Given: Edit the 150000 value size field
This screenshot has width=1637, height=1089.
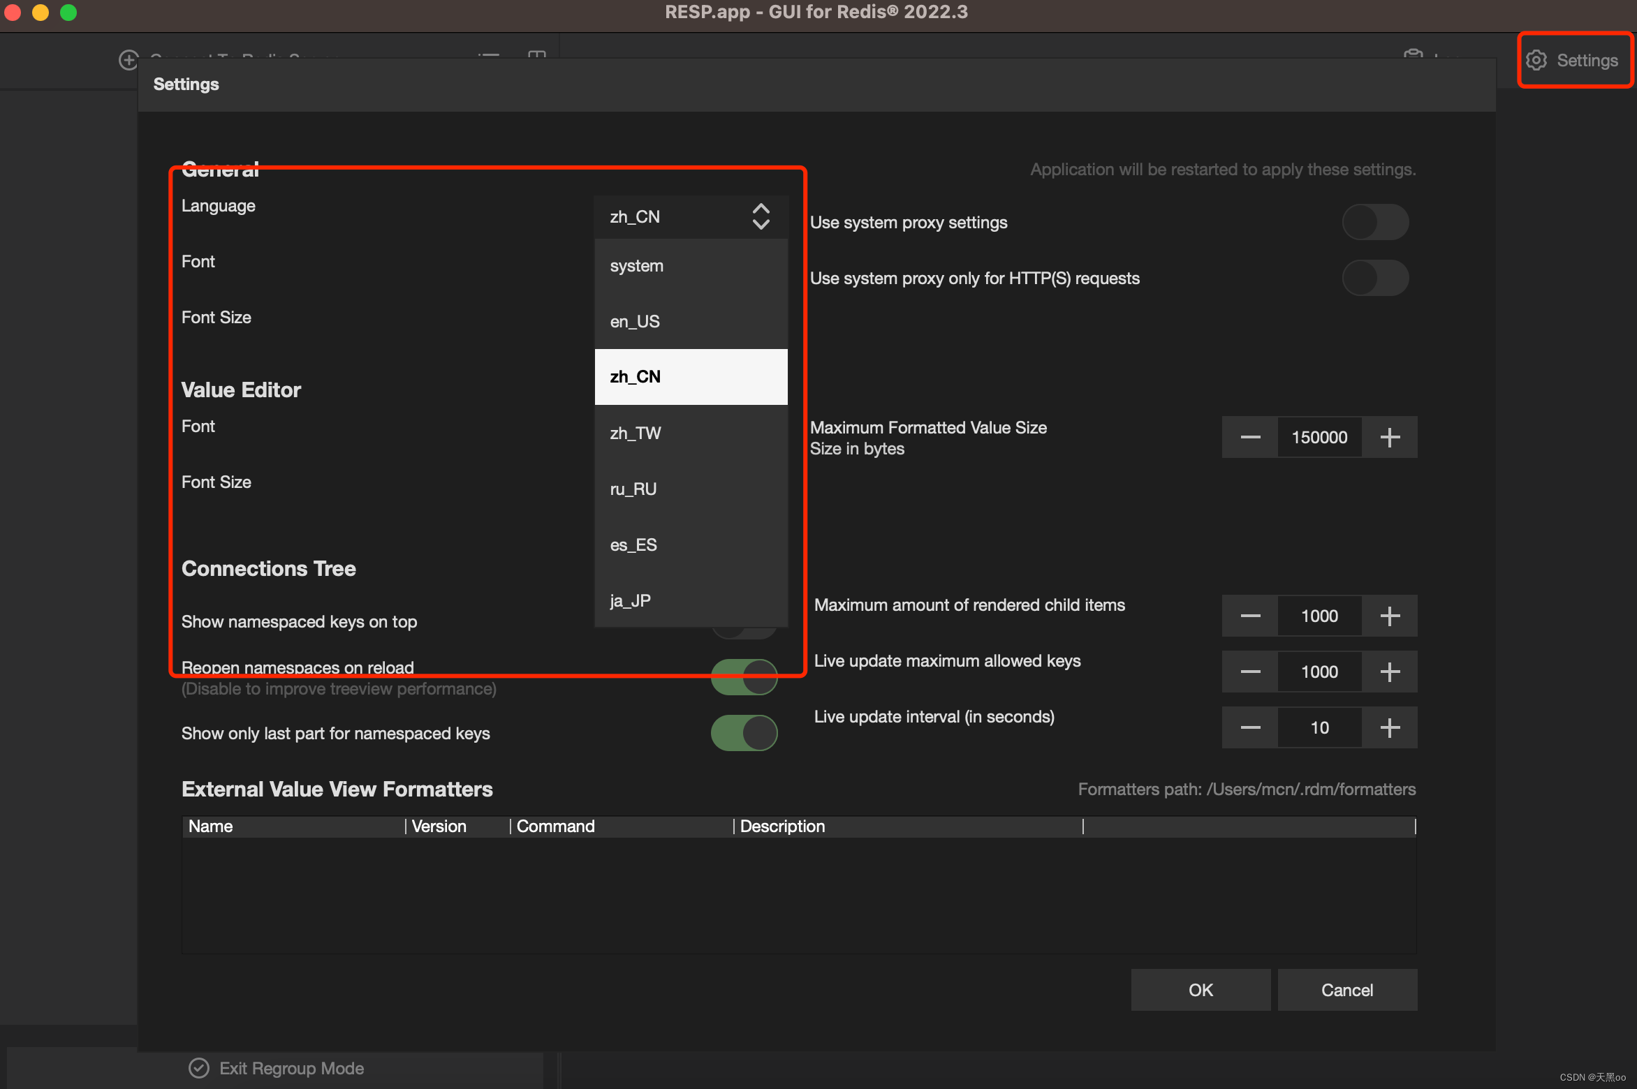Looking at the screenshot, I should tap(1320, 437).
